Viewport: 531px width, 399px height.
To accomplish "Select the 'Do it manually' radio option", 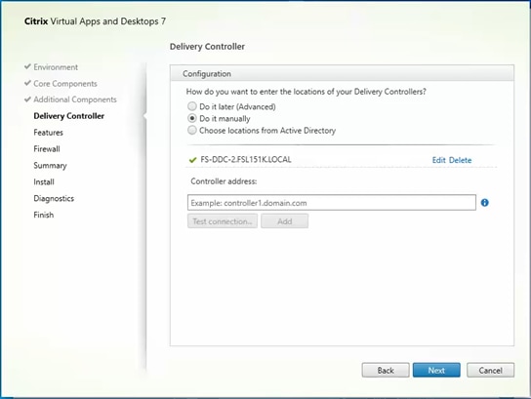I will 192,118.
